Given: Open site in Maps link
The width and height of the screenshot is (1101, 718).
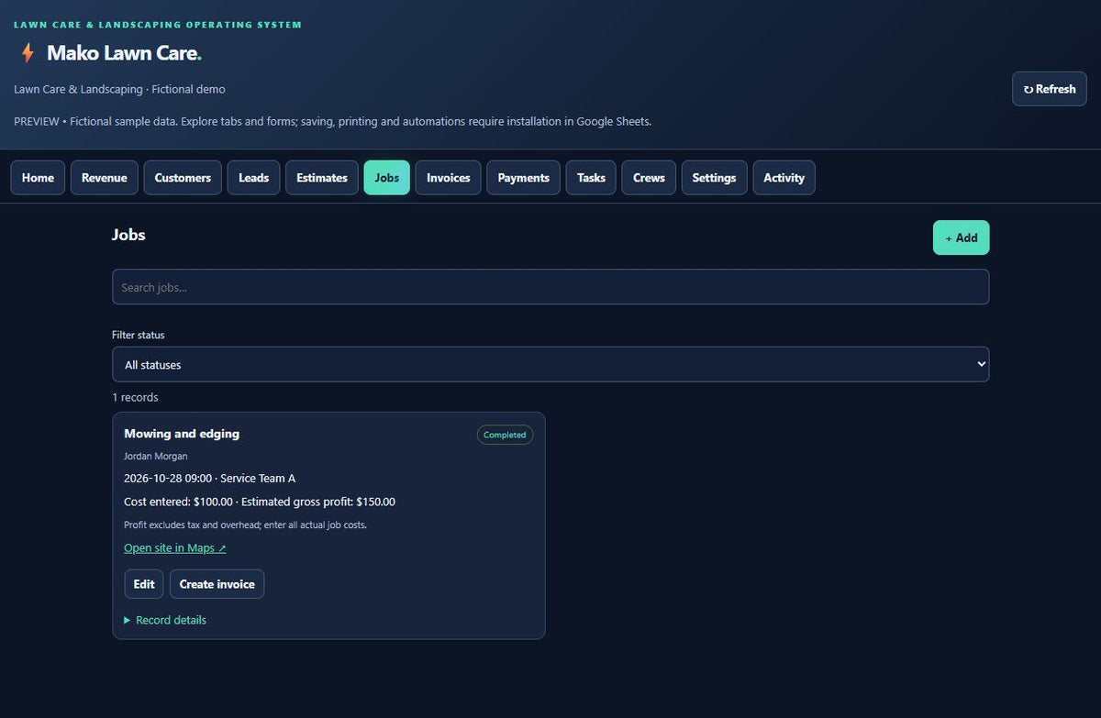Looking at the screenshot, I should pyautogui.click(x=175, y=548).
